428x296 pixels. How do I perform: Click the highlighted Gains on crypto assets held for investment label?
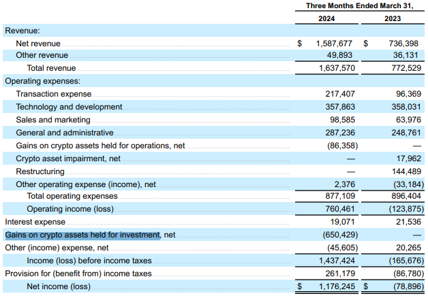82,235
